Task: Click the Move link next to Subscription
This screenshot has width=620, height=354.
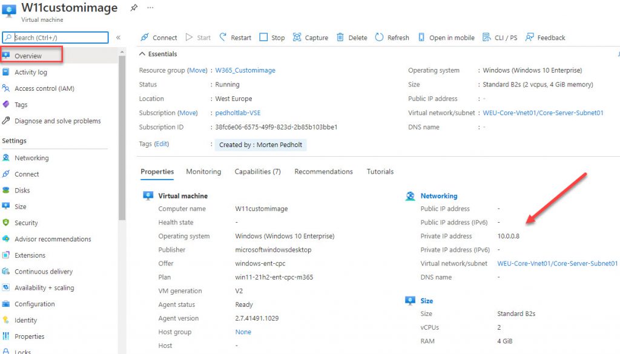Action: tap(188, 113)
